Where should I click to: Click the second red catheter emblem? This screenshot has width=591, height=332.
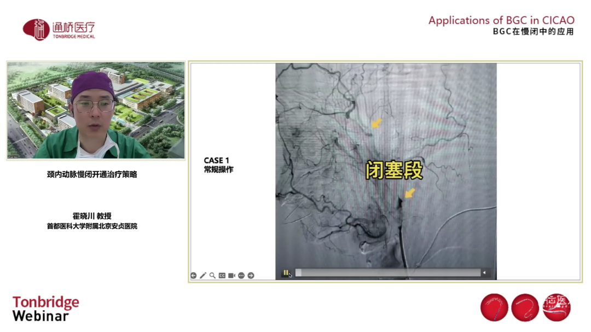[x=525, y=307]
